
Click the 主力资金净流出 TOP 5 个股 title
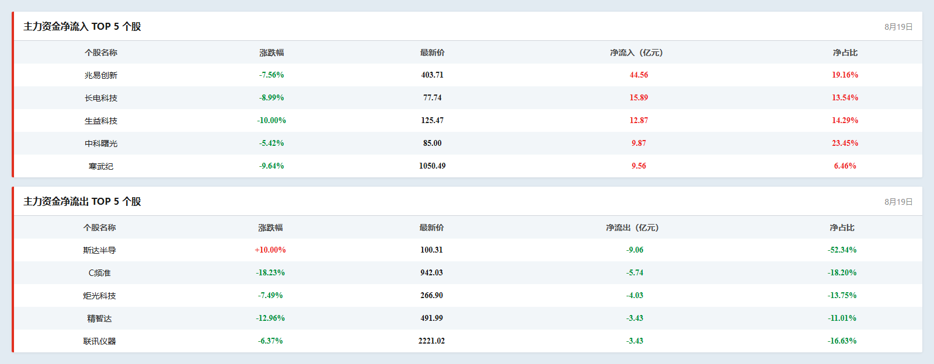[x=82, y=201]
